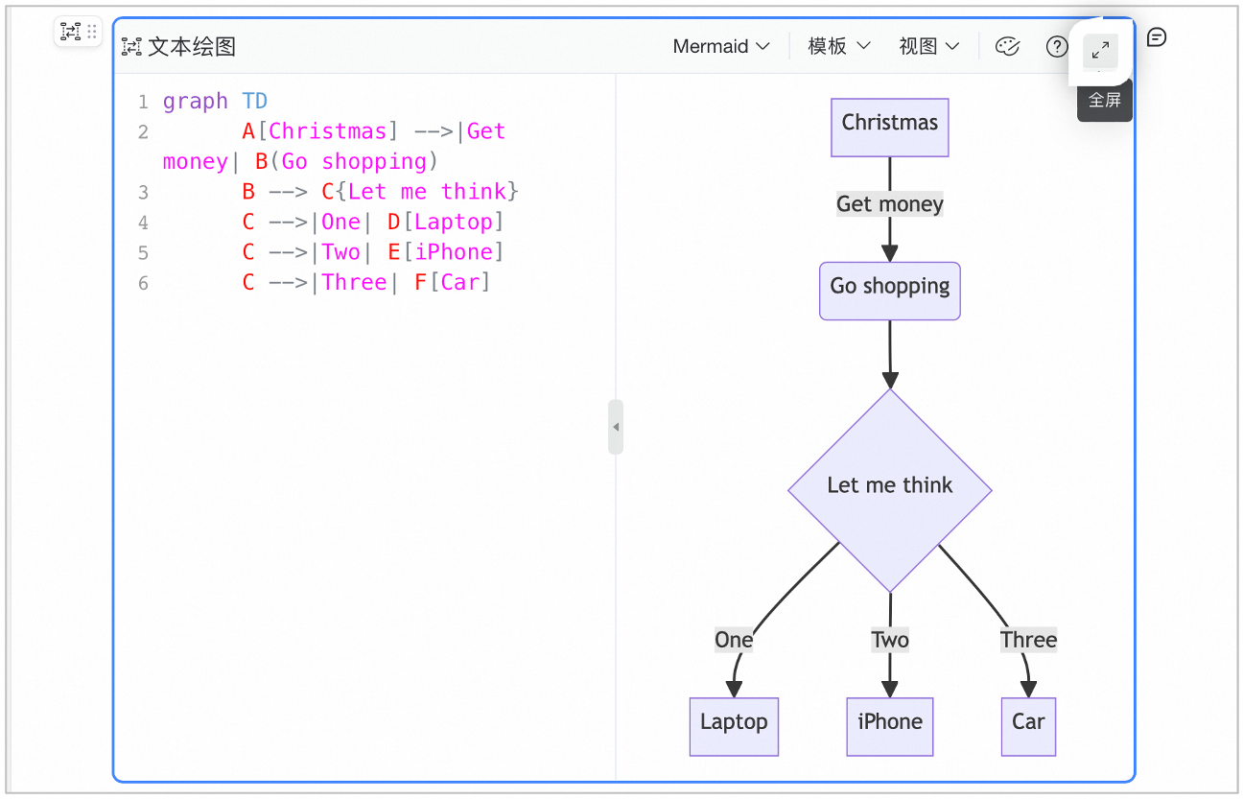Click line number 6 in gutter
The height and width of the screenshot is (799, 1243).
143,284
